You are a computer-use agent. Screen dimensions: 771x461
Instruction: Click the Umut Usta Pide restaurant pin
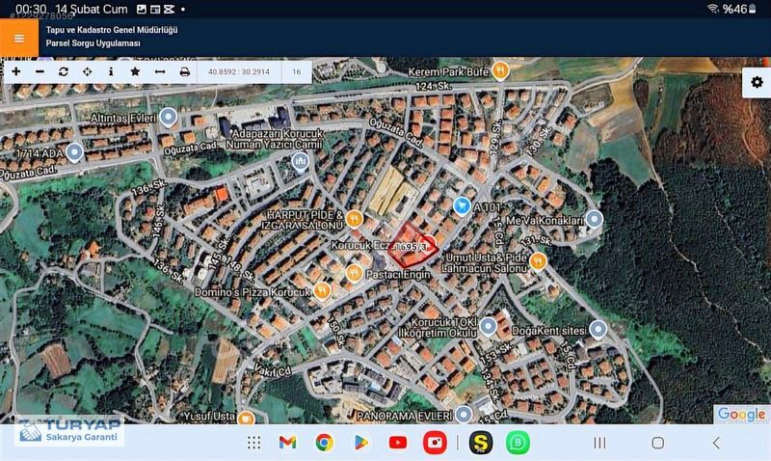538,261
